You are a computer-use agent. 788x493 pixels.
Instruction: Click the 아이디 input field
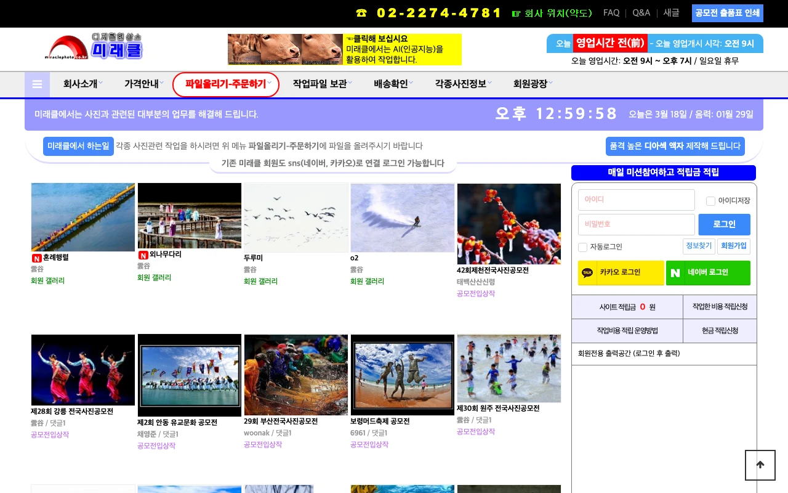[x=636, y=200]
